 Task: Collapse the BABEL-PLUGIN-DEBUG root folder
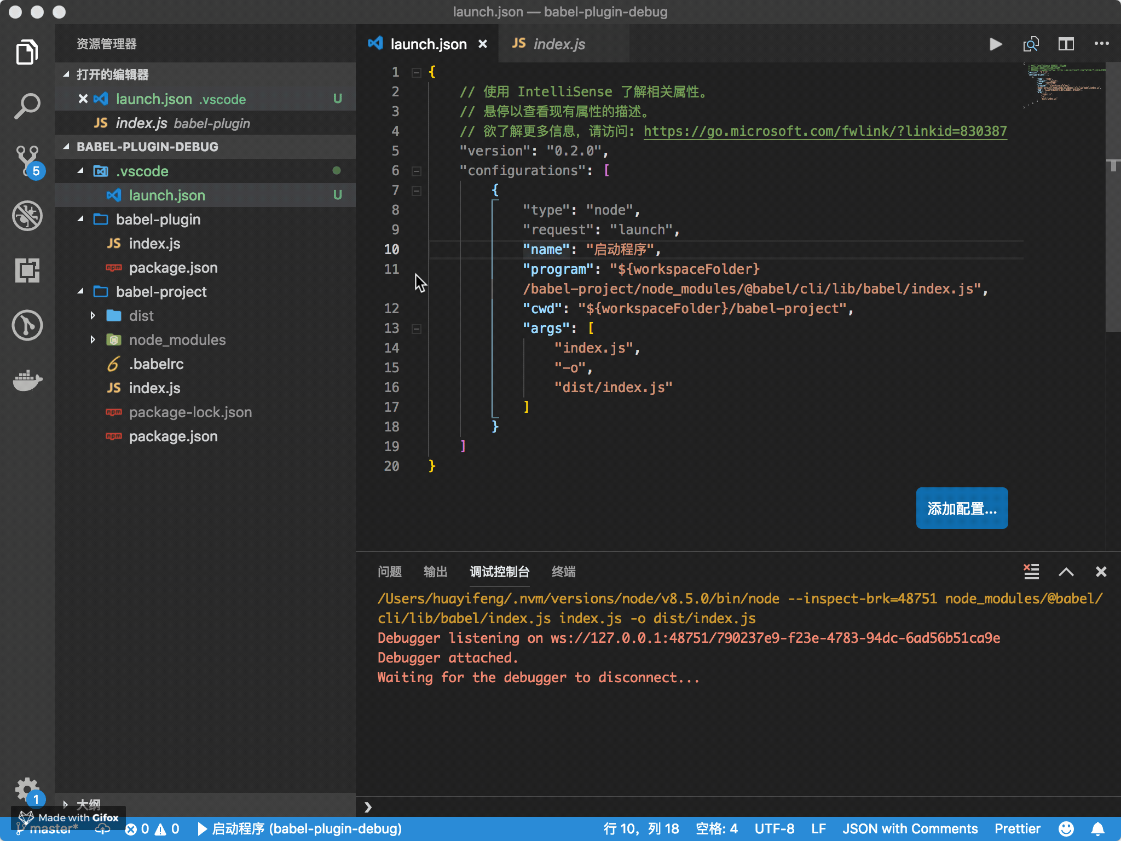point(205,147)
